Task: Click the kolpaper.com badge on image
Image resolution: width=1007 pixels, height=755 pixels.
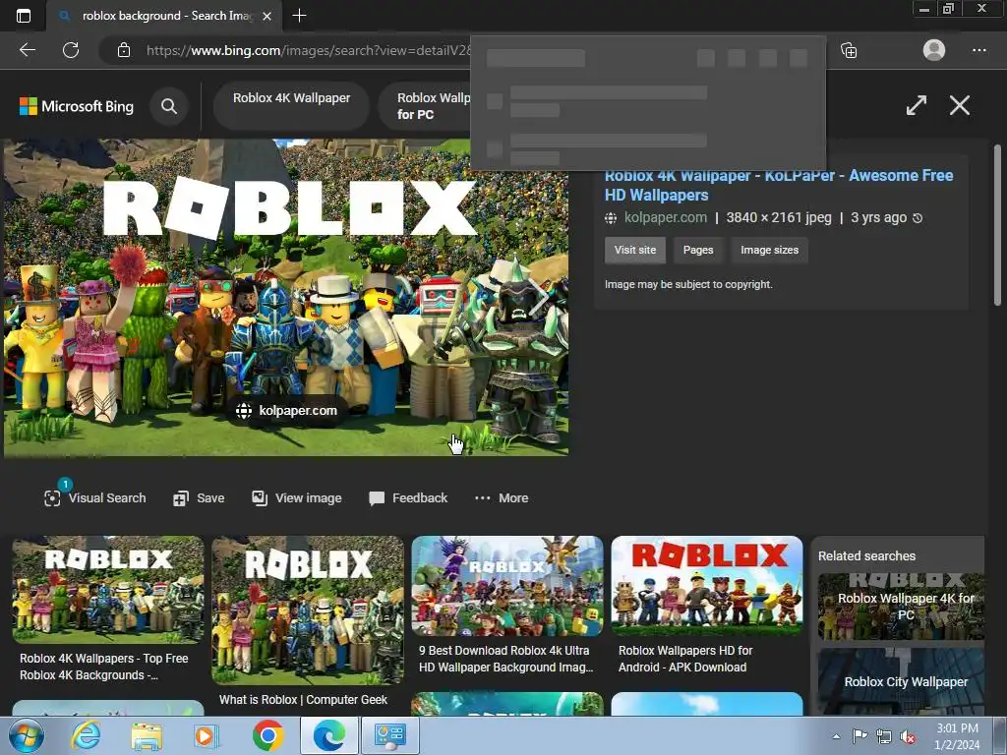Action: pyautogui.click(x=286, y=410)
